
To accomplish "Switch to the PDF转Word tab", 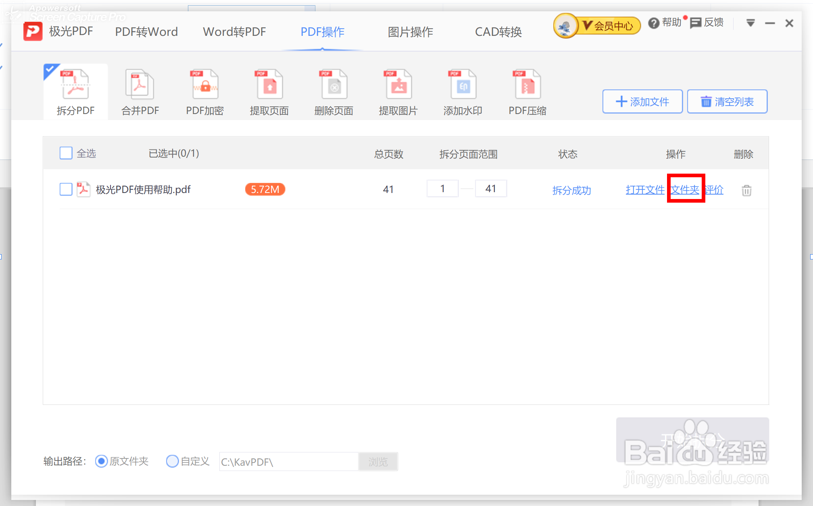I will [x=146, y=31].
